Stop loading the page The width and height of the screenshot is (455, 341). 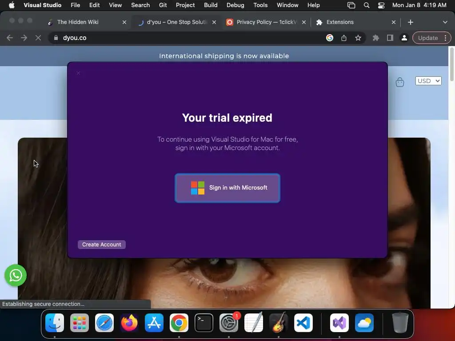click(38, 38)
